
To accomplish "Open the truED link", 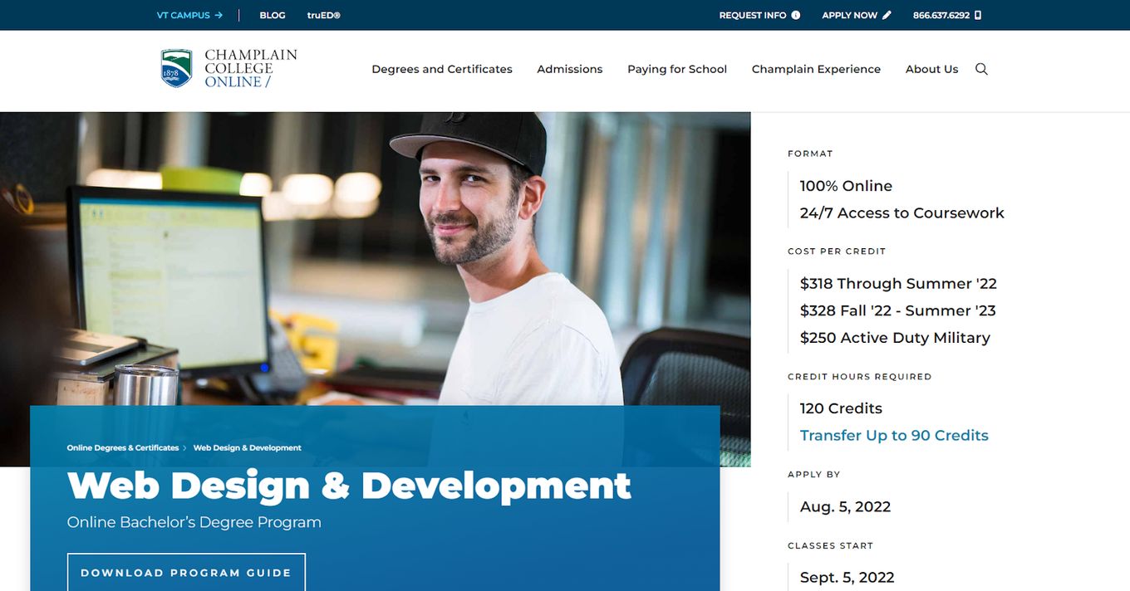I will click(x=324, y=15).
